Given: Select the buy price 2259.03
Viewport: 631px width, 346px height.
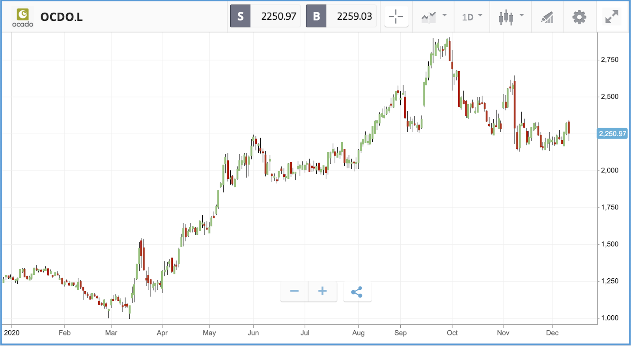Looking at the screenshot, I should point(354,16).
